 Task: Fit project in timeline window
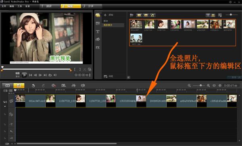(x=214, y=86)
